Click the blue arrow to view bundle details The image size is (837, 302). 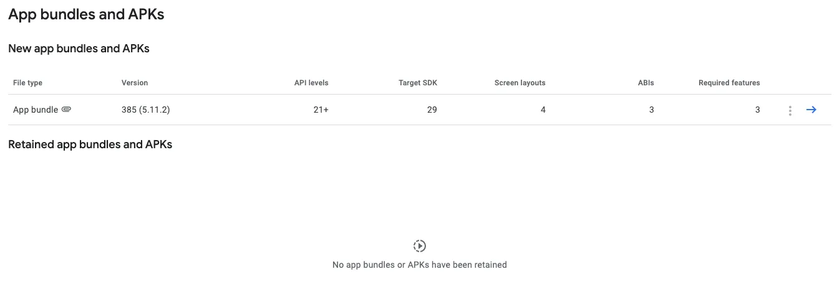pyautogui.click(x=811, y=110)
